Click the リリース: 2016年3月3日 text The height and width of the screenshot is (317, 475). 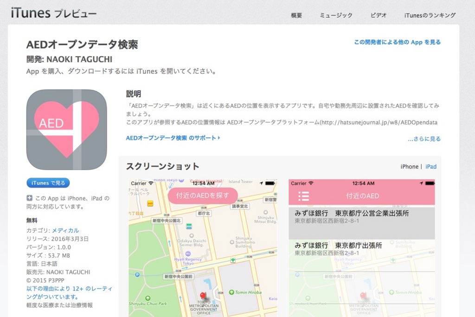[x=58, y=239]
